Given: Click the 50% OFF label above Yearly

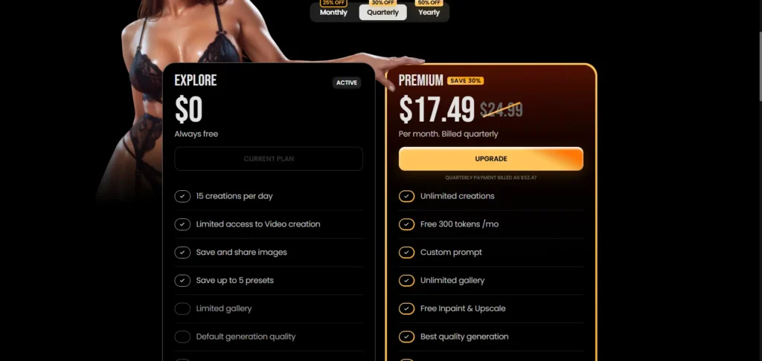Looking at the screenshot, I should coord(429,3).
